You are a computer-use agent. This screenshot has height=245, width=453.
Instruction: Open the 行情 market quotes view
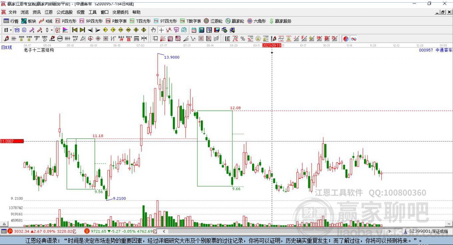click(11, 21)
